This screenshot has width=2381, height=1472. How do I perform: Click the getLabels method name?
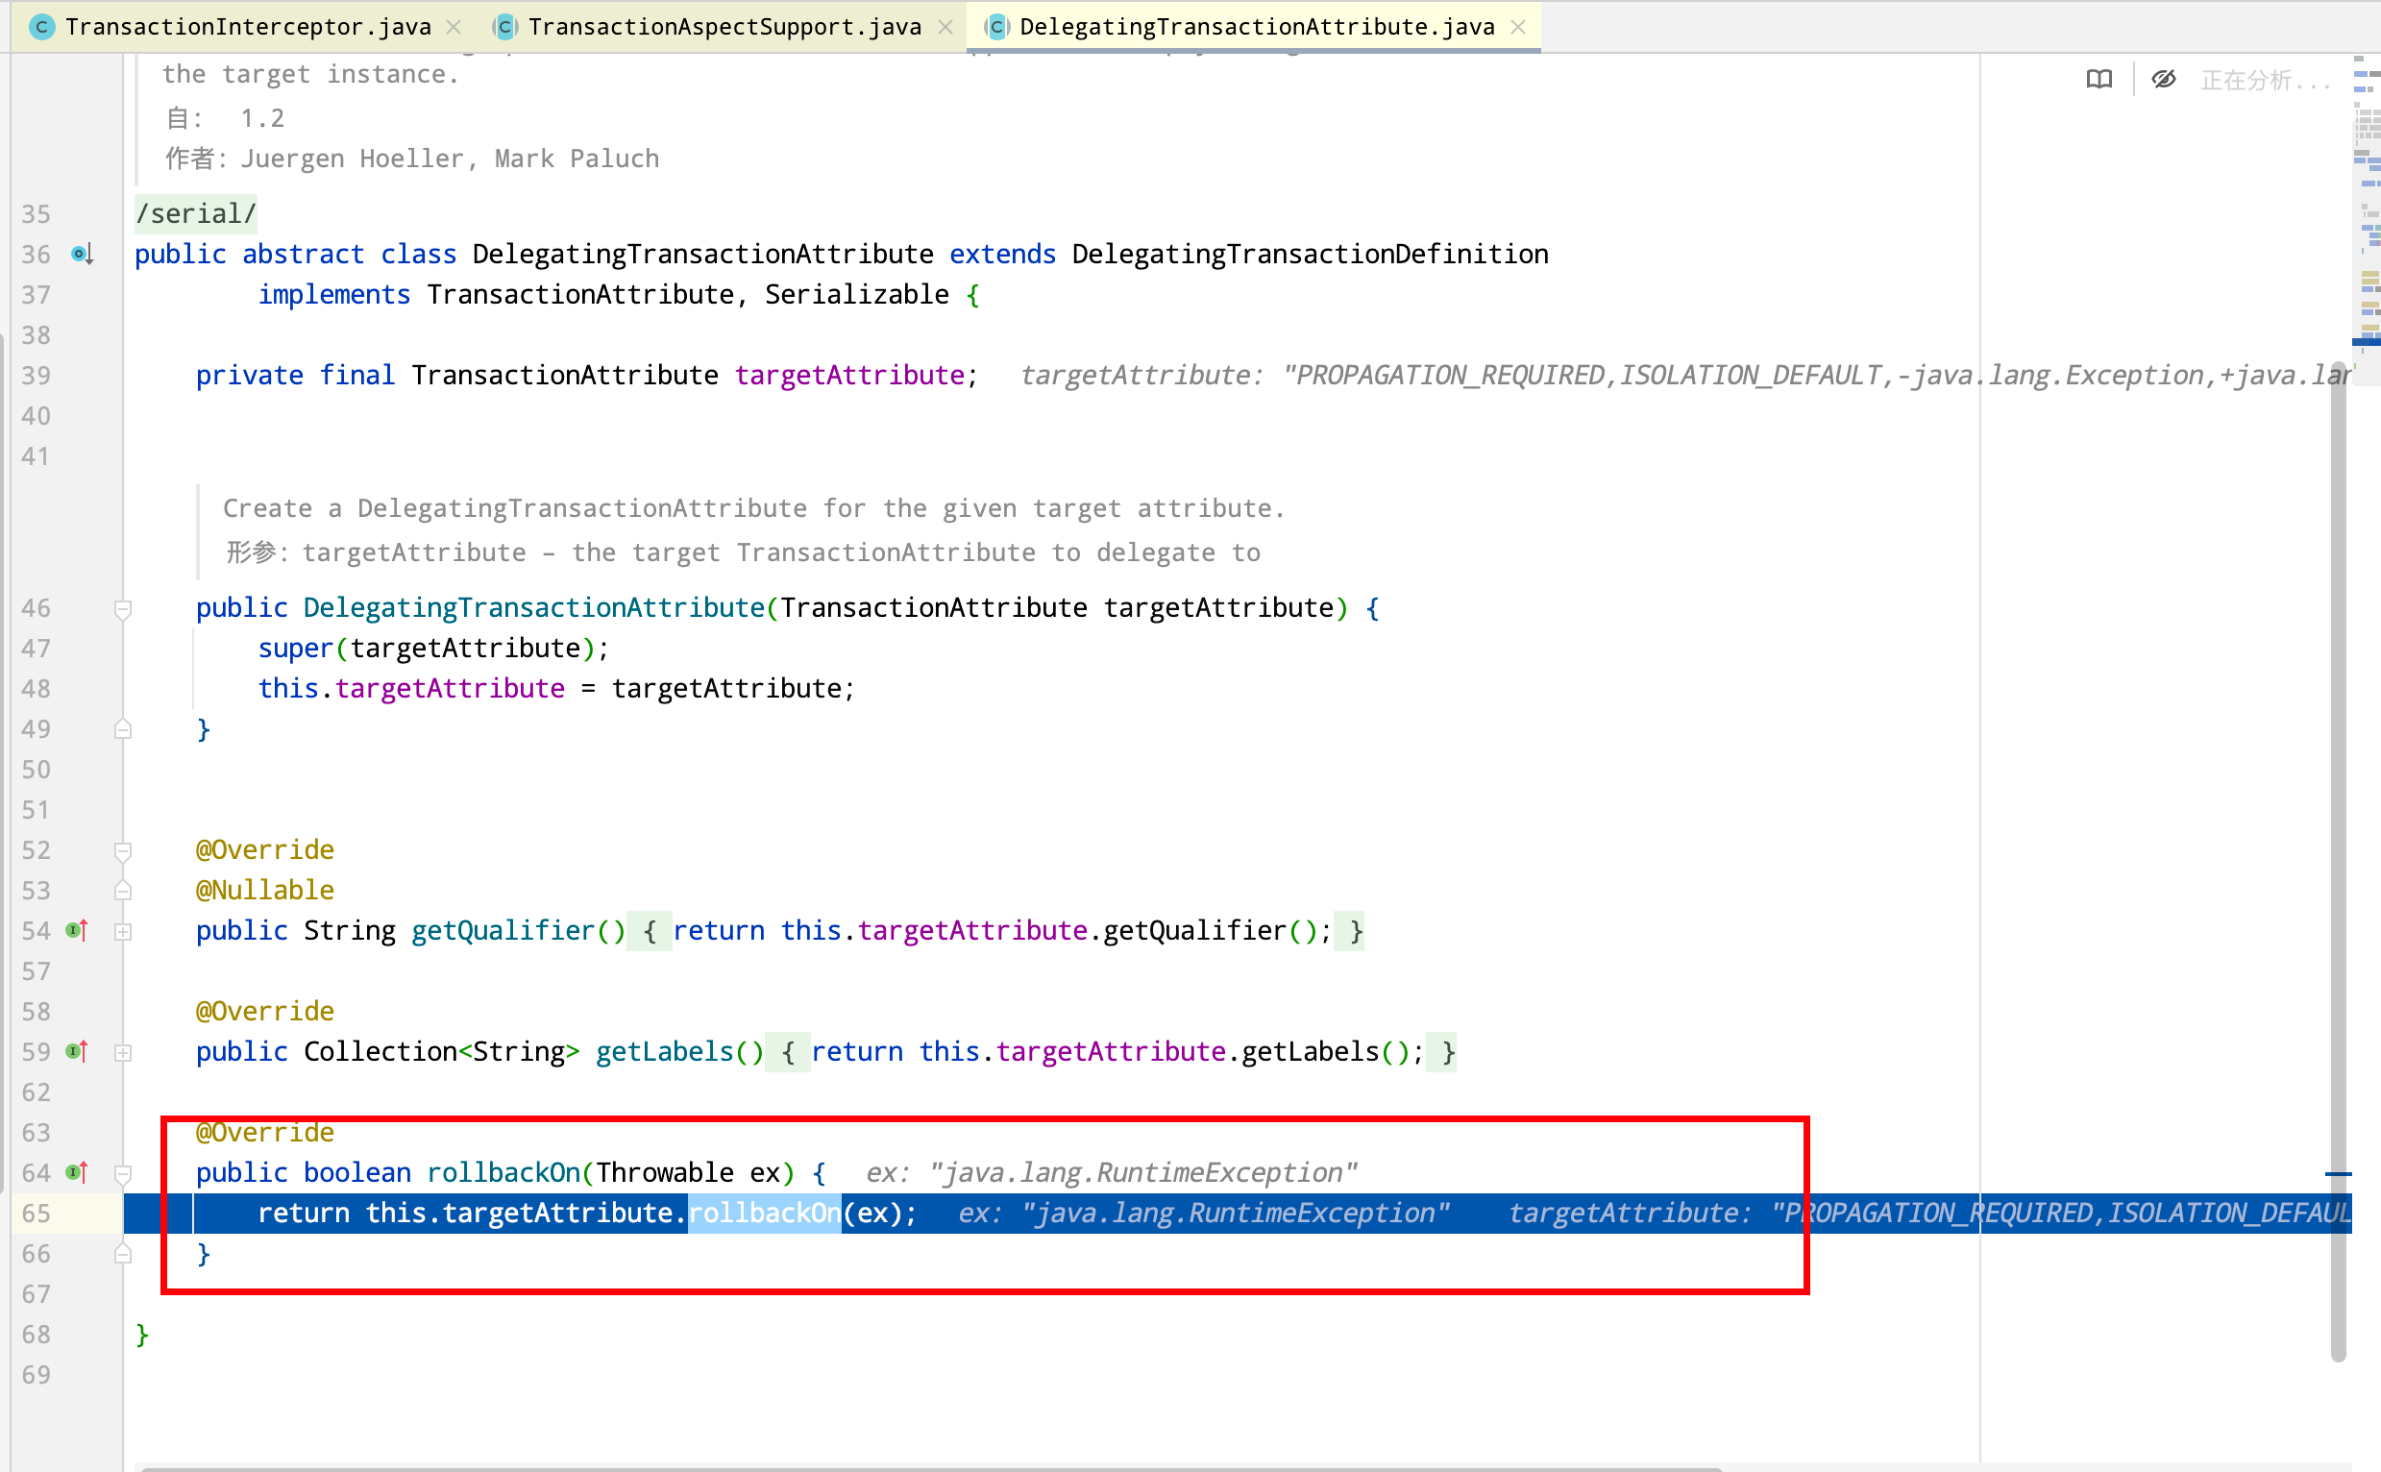664,1051
